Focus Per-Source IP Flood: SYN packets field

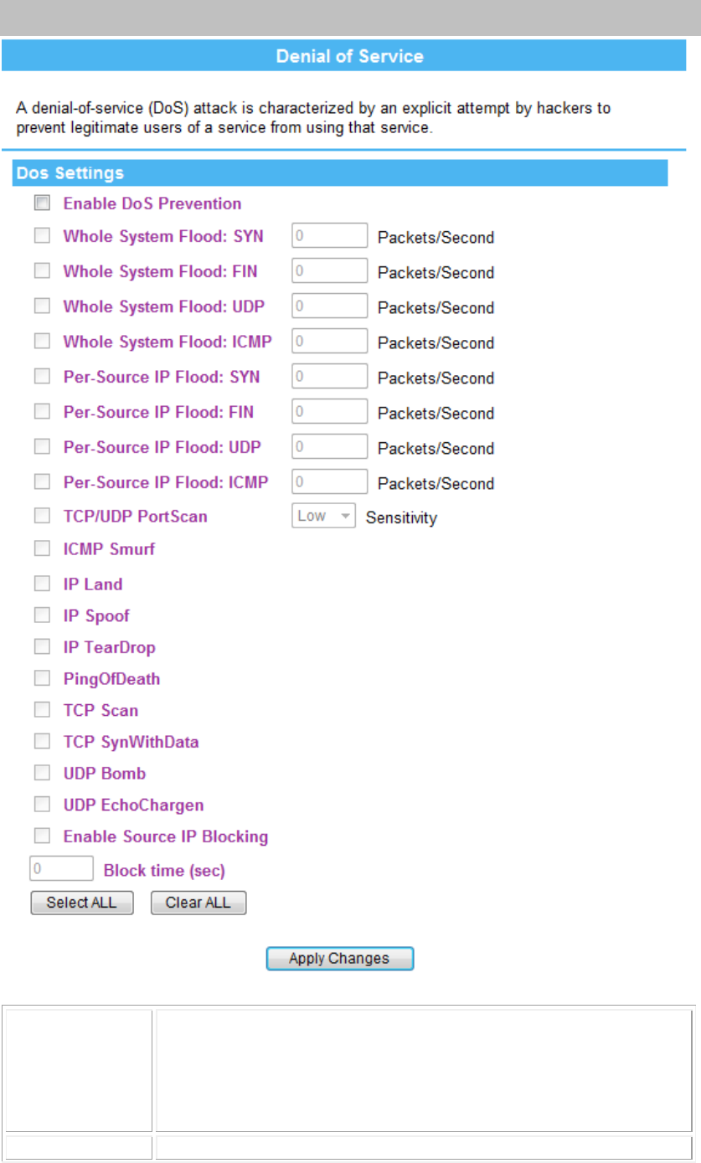coord(330,377)
